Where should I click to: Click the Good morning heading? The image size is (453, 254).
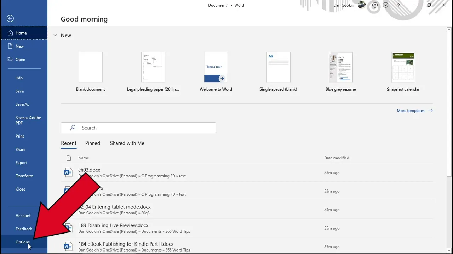84,19
